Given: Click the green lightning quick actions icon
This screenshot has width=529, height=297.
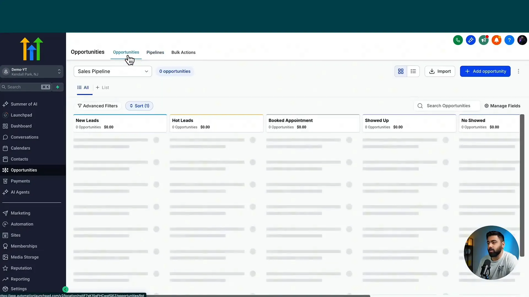Looking at the screenshot, I should pyautogui.click(x=58, y=87).
